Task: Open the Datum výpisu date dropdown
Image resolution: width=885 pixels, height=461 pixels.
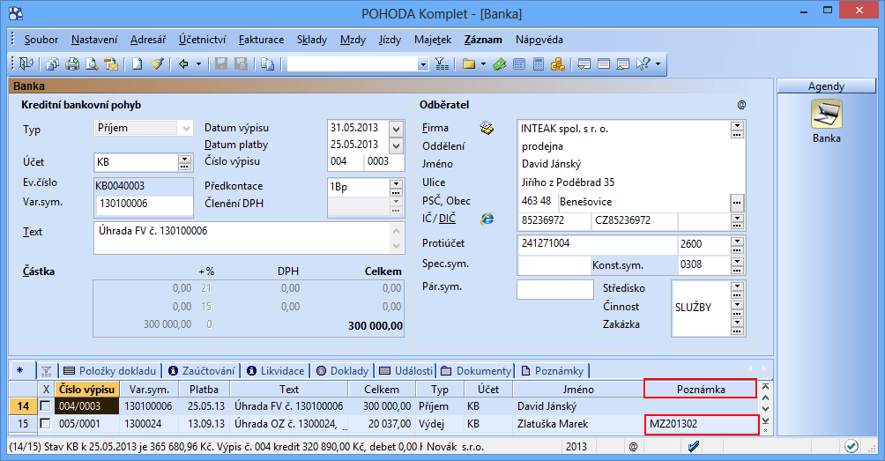Action: click(396, 129)
